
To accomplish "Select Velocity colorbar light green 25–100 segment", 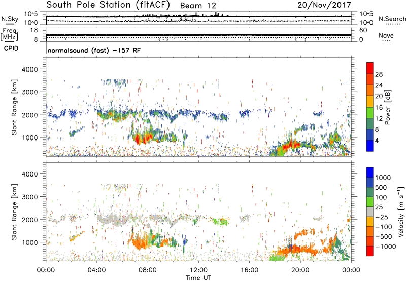I will [x=370, y=202].
